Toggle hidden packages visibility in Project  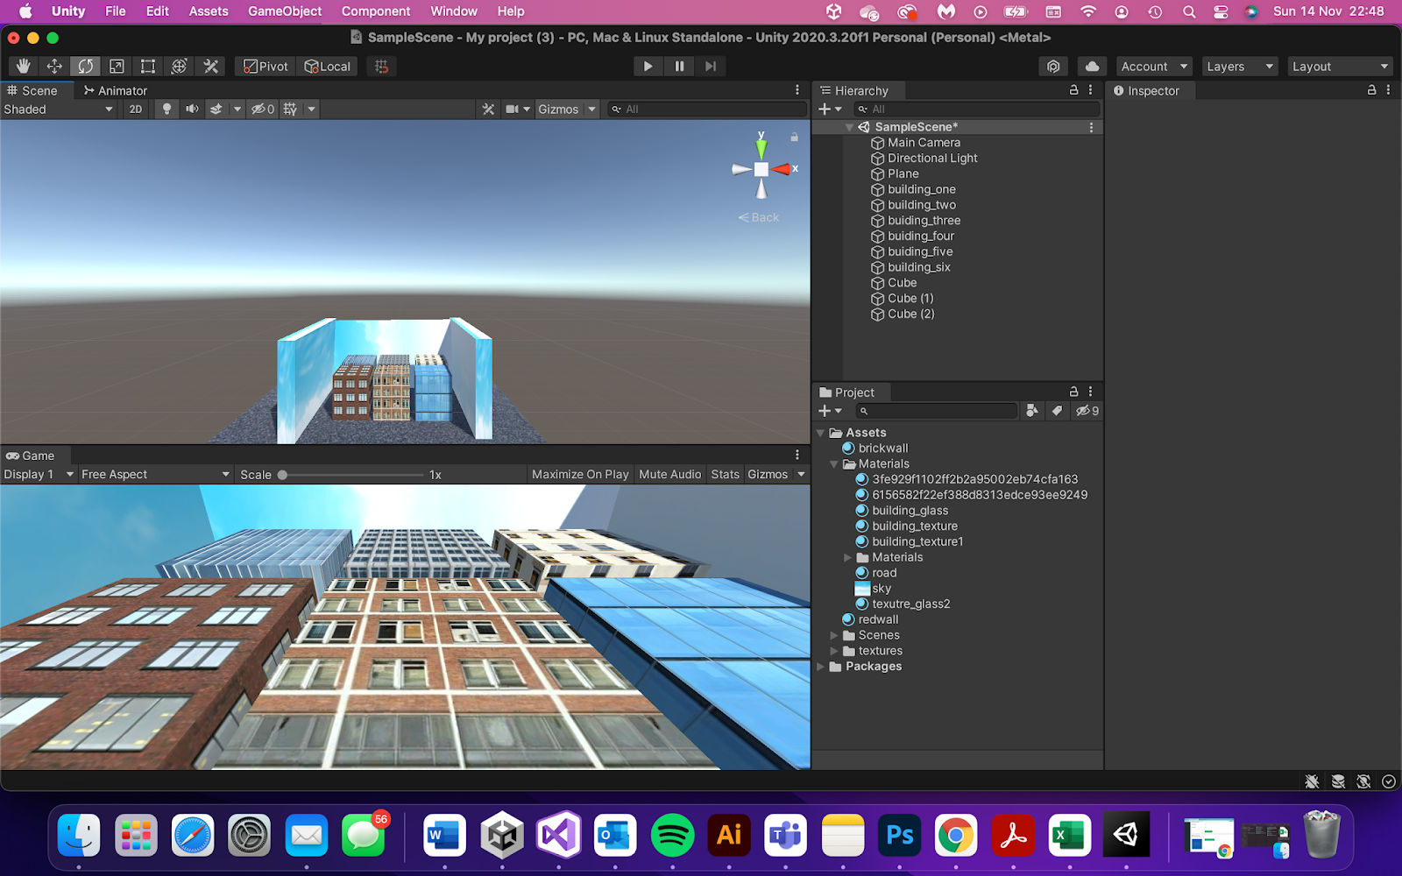click(1087, 411)
